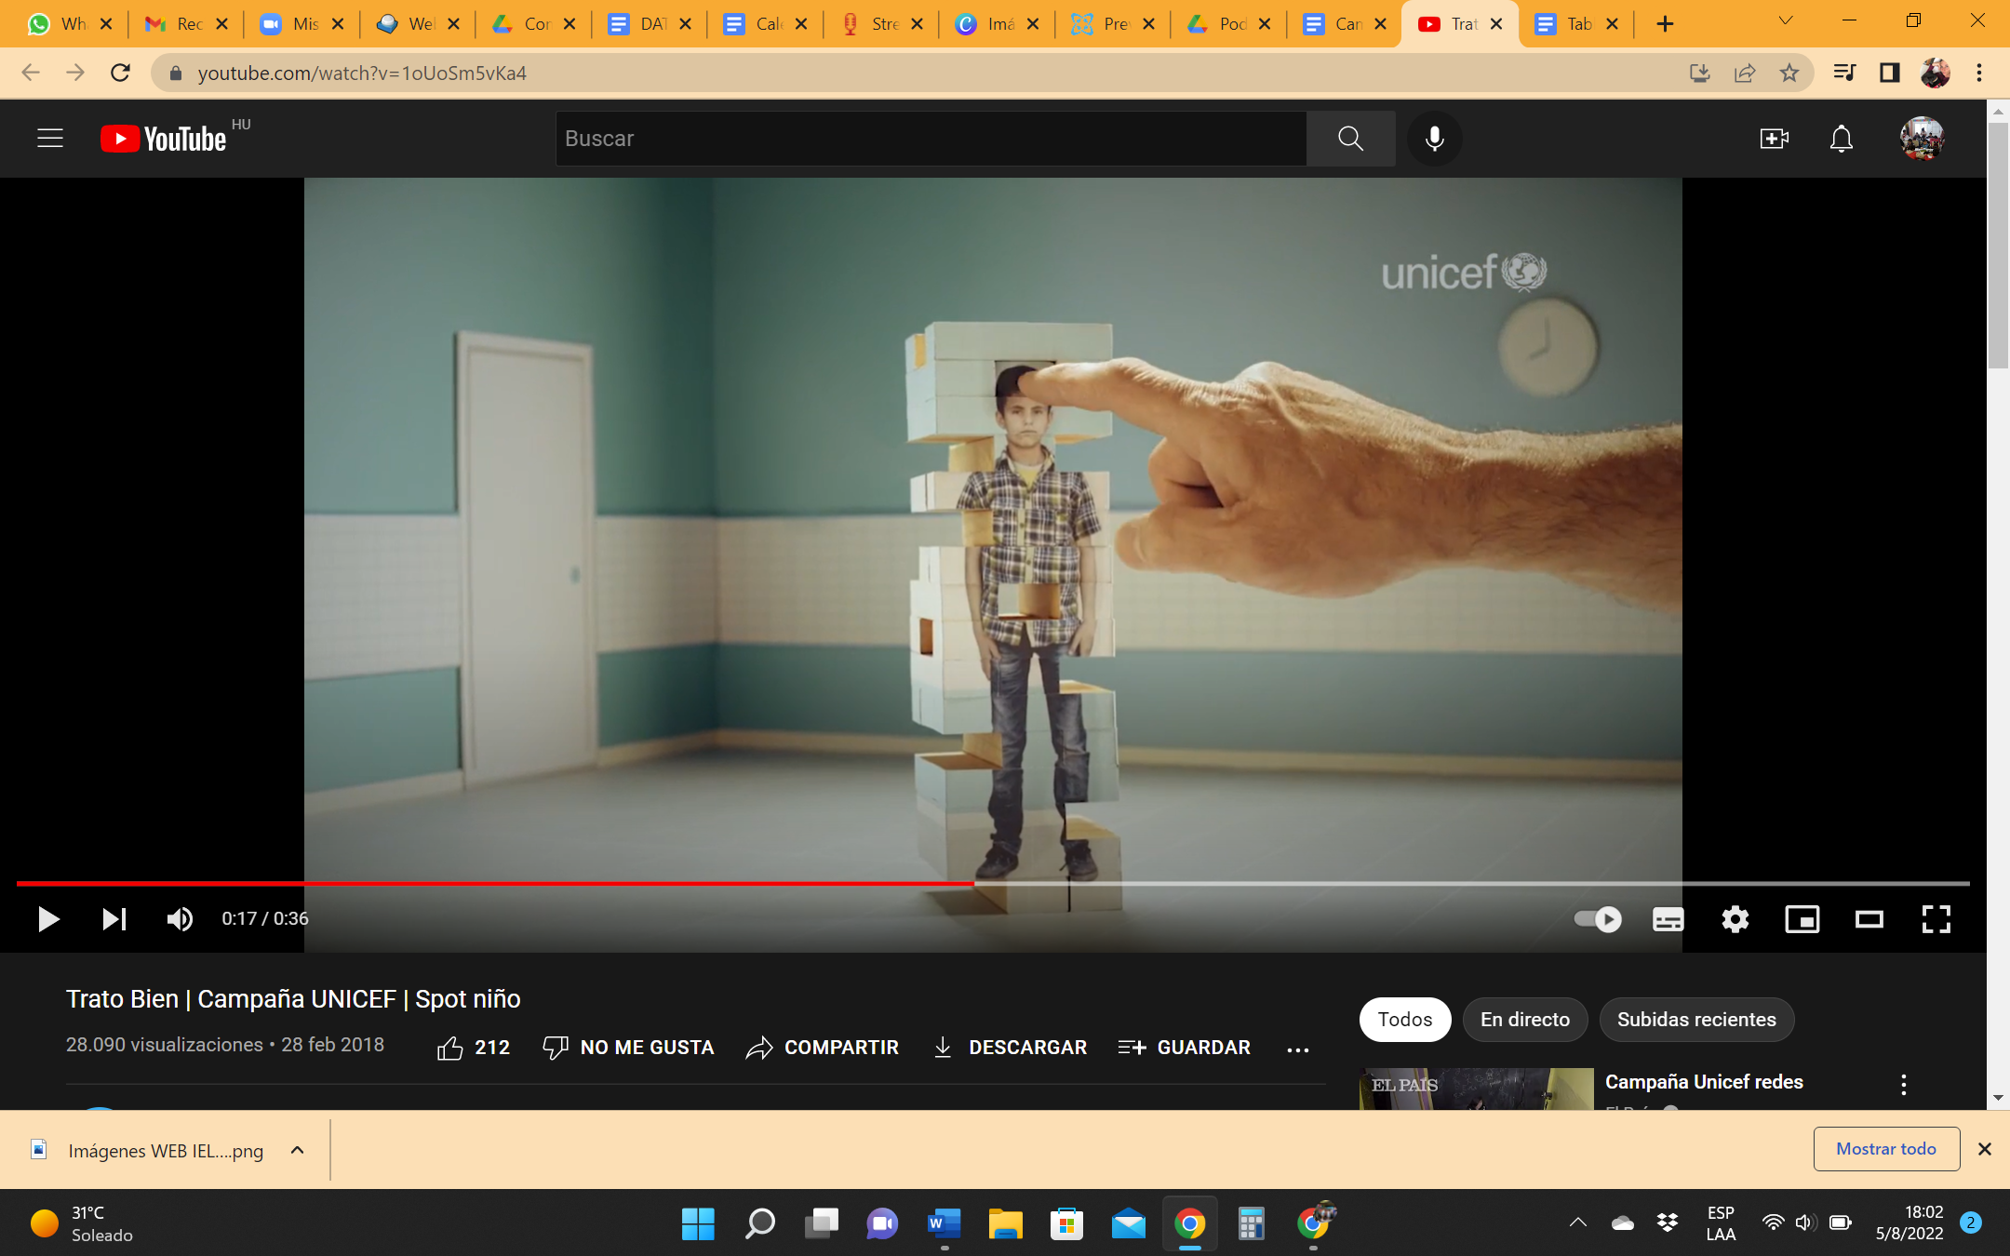The width and height of the screenshot is (2010, 1256).
Task: Like the video with thumbs up
Action: coord(450,1048)
